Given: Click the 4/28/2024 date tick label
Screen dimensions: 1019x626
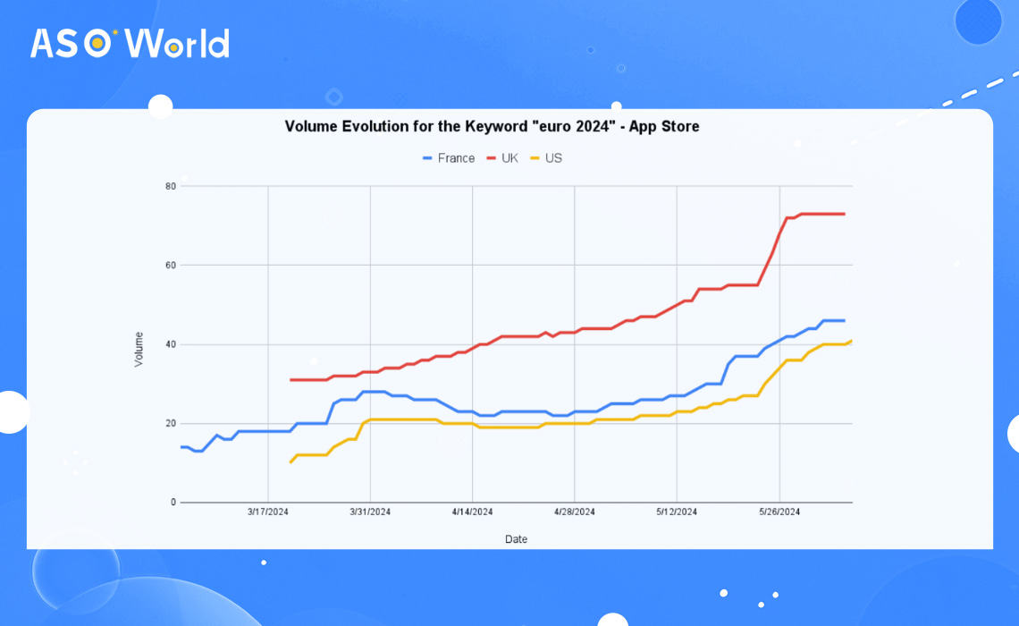Looking at the screenshot, I should tap(575, 512).
